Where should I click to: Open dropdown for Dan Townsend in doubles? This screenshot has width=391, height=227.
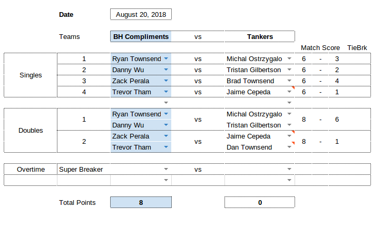tap(289, 147)
